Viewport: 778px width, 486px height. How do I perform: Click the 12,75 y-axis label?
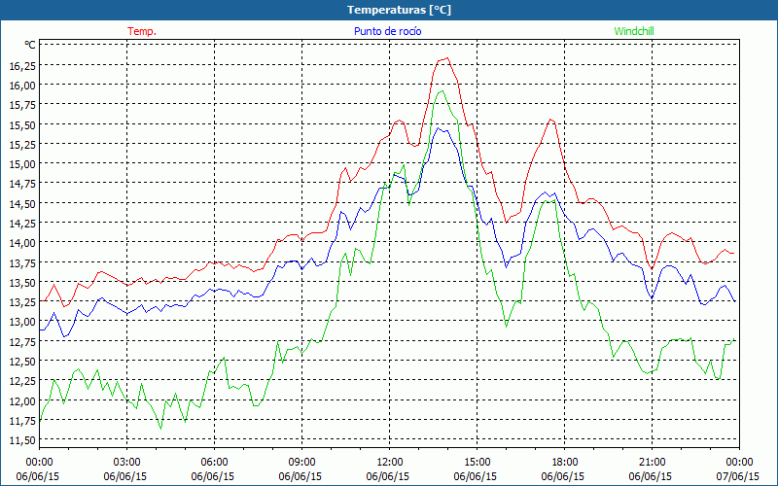coord(21,341)
